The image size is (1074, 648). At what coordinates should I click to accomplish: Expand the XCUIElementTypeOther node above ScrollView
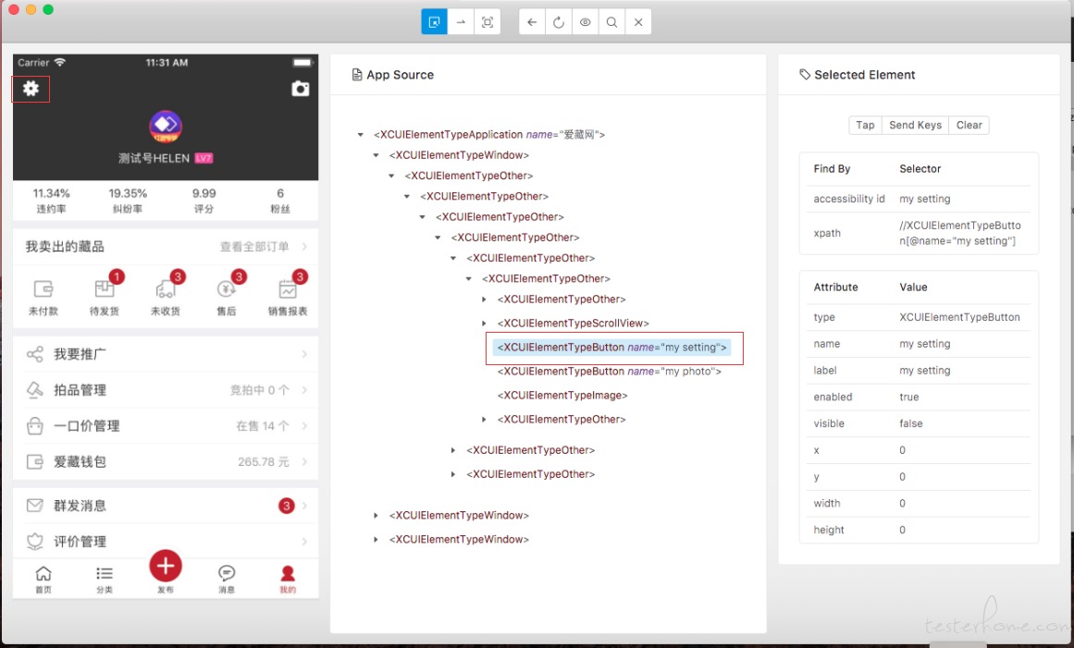click(x=484, y=299)
